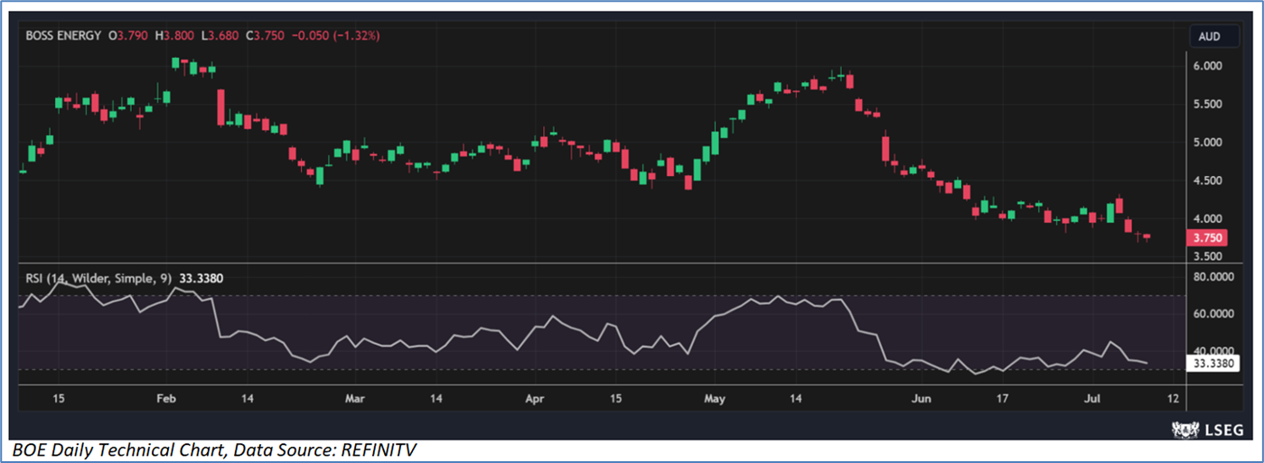1264x463 pixels.
Task: Click the Feb date label on time axis
Action: pyautogui.click(x=164, y=398)
